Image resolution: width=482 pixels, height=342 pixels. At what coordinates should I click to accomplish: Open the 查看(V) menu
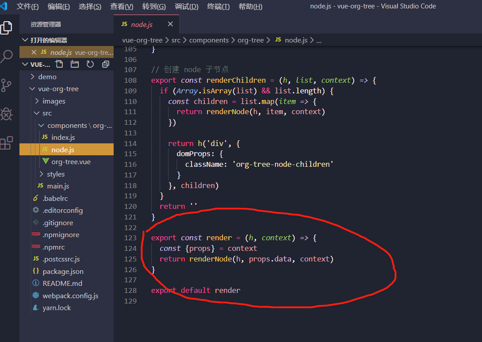(x=122, y=7)
